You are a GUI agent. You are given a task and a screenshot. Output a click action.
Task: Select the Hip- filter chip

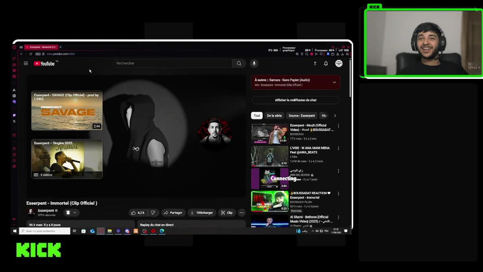tap(324, 116)
